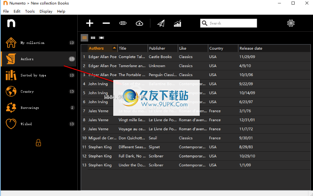Sort by Title column header
The image size is (313, 196).
[x=132, y=48]
